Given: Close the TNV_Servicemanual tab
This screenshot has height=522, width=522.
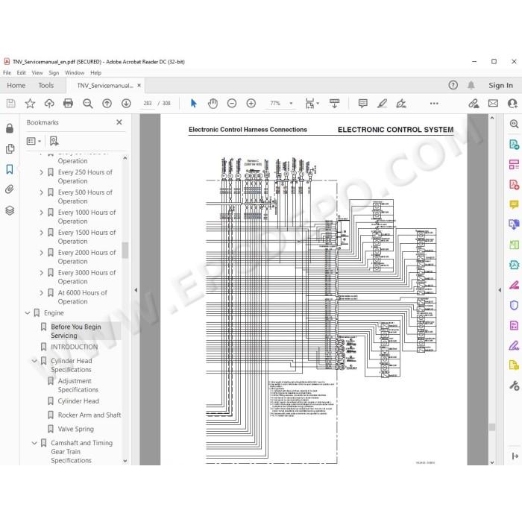Looking at the screenshot, I should [139, 86].
